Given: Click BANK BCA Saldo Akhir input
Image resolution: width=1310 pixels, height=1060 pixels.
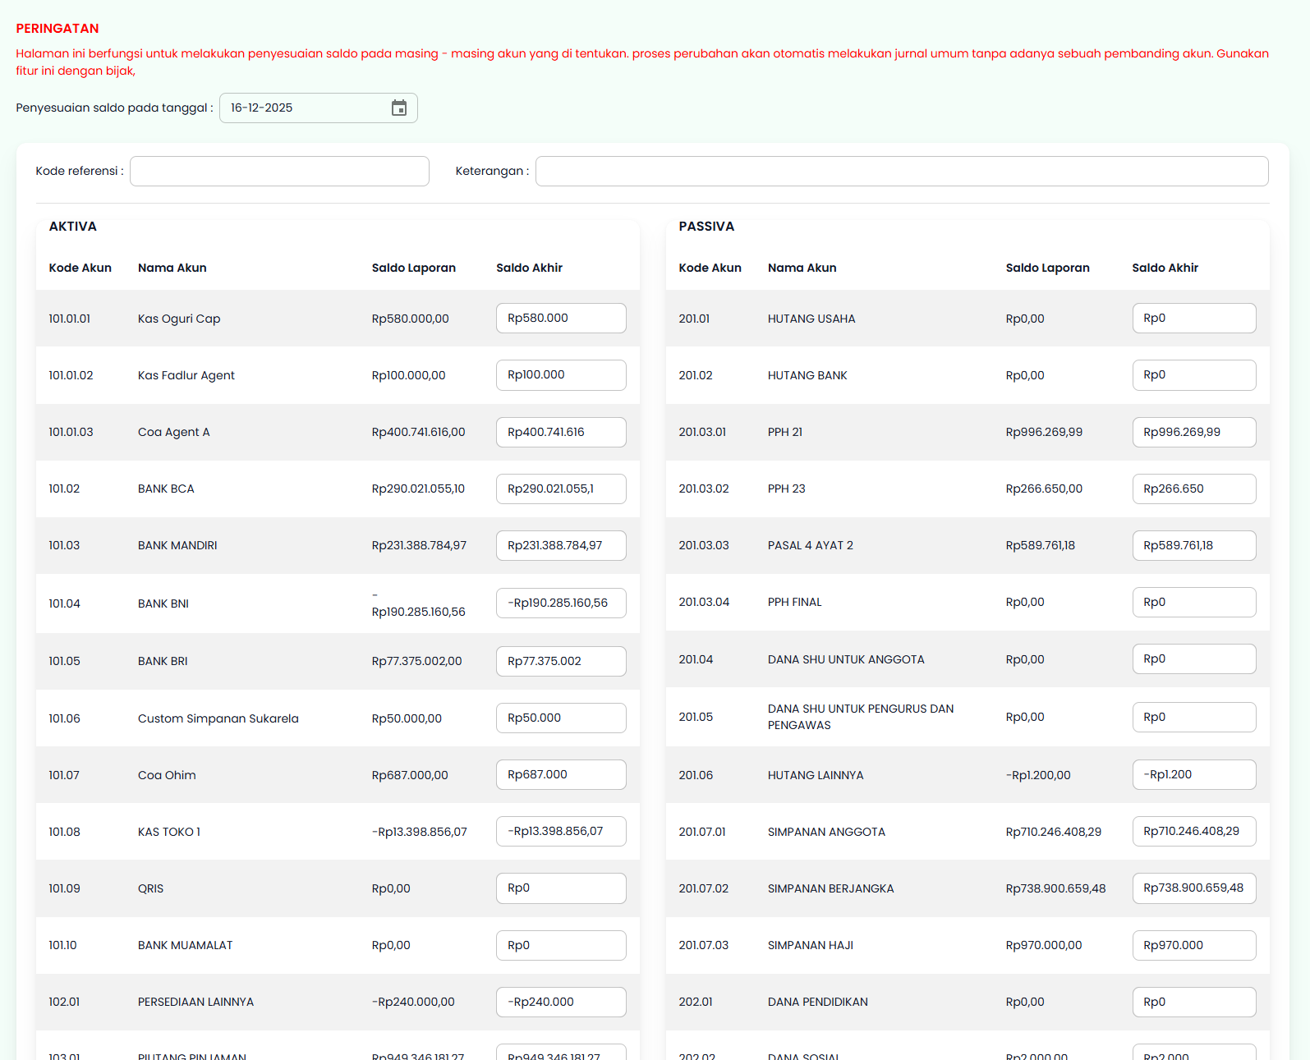Looking at the screenshot, I should [x=561, y=489].
